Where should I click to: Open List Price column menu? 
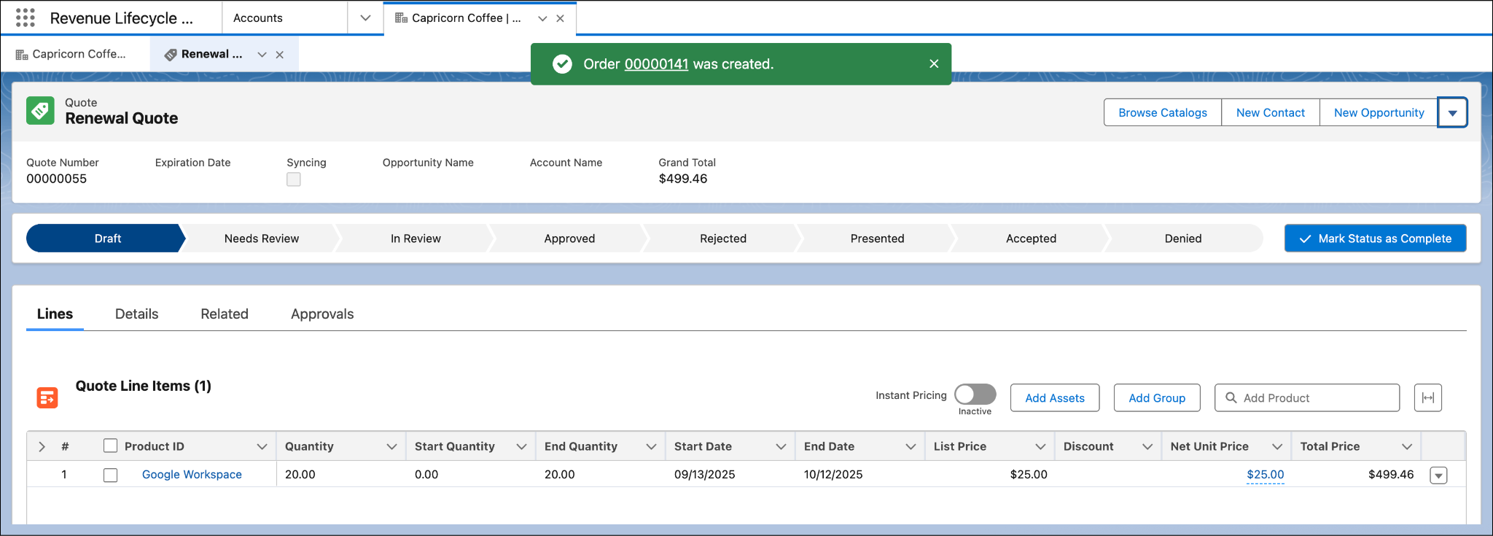(x=1040, y=446)
